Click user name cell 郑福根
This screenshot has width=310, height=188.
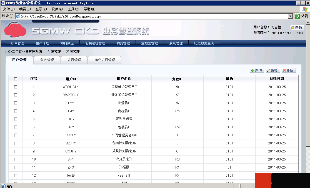tap(124, 167)
